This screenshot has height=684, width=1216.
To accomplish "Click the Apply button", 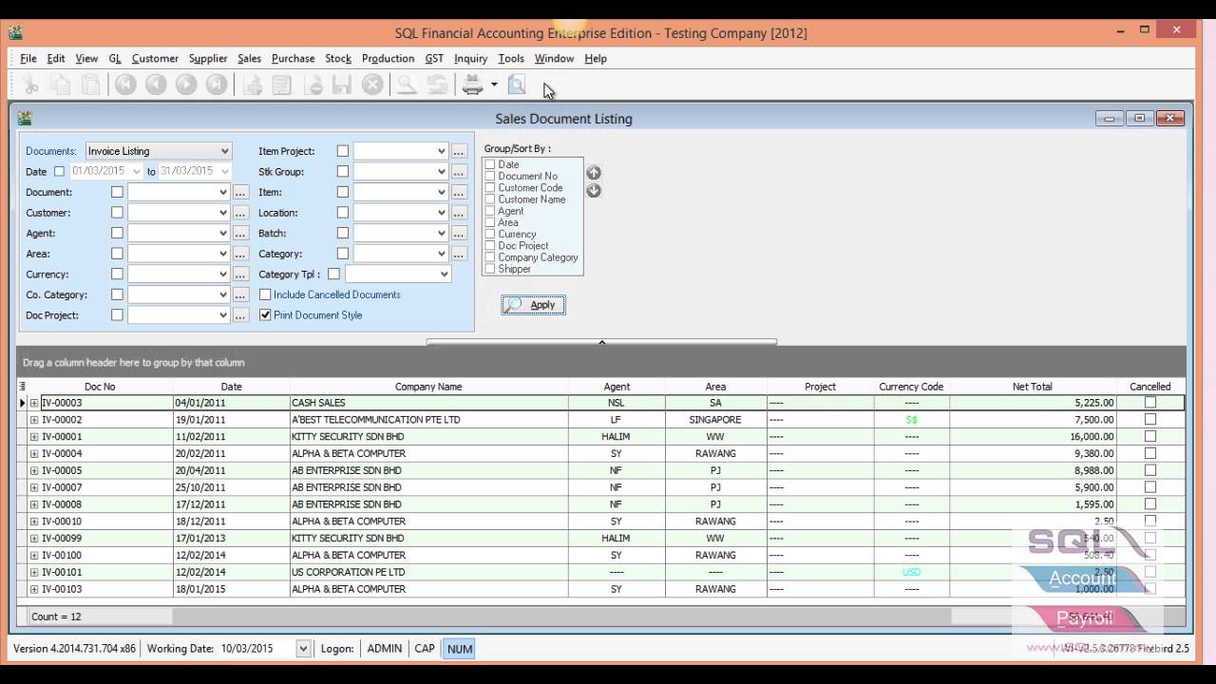I will click(533, 305).
